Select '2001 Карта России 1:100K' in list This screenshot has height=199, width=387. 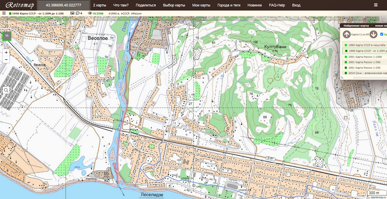click(365, 57)
